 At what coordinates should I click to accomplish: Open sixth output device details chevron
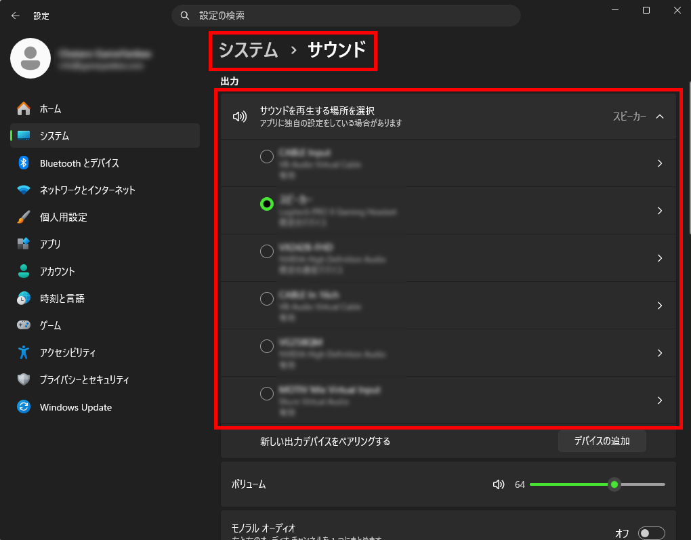click(x=660, y=400)
